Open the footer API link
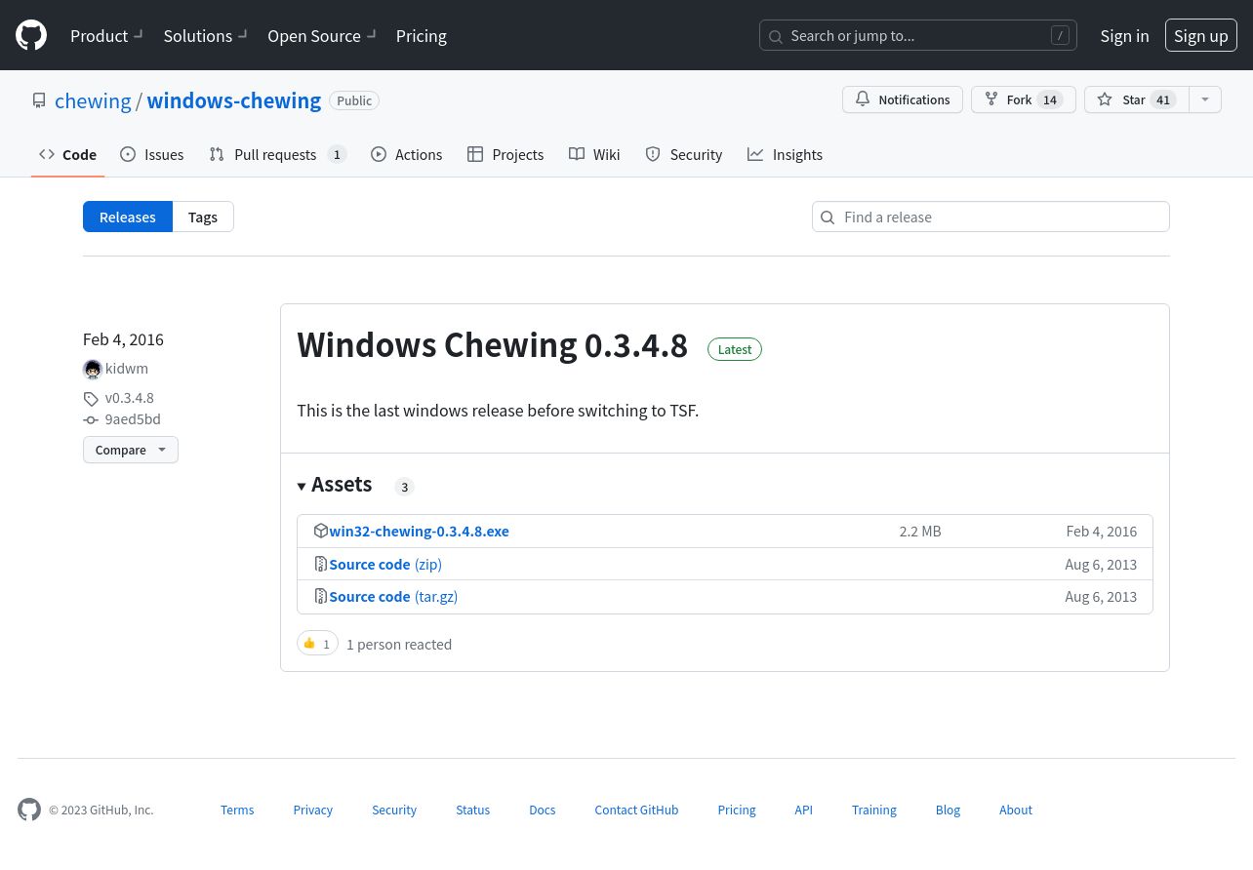The height and width of the screenshot is (870, 1253). 803,810
